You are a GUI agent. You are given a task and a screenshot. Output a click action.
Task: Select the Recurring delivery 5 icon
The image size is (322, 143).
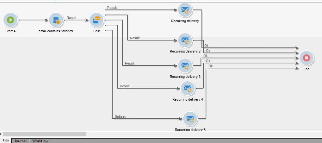(190, 119)
